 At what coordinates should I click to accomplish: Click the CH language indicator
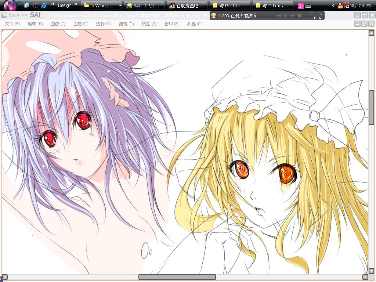(300, 6)
